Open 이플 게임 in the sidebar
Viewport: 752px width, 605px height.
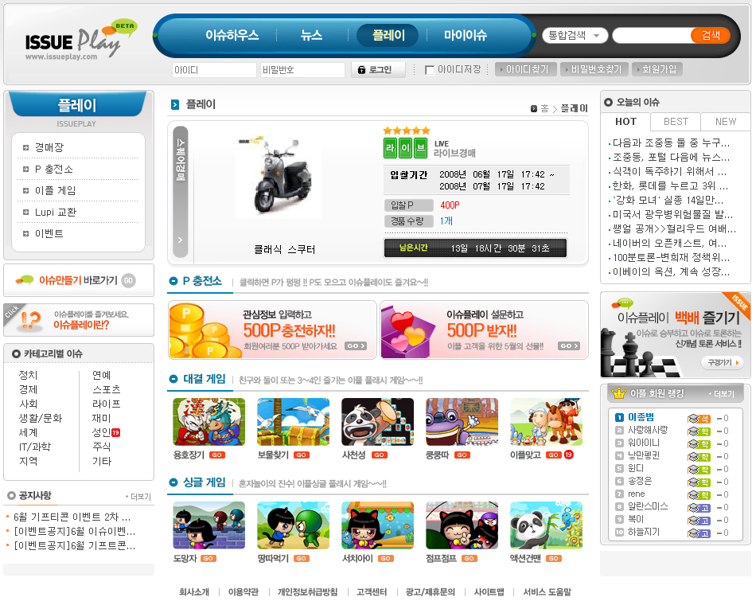tap(55, 190)
